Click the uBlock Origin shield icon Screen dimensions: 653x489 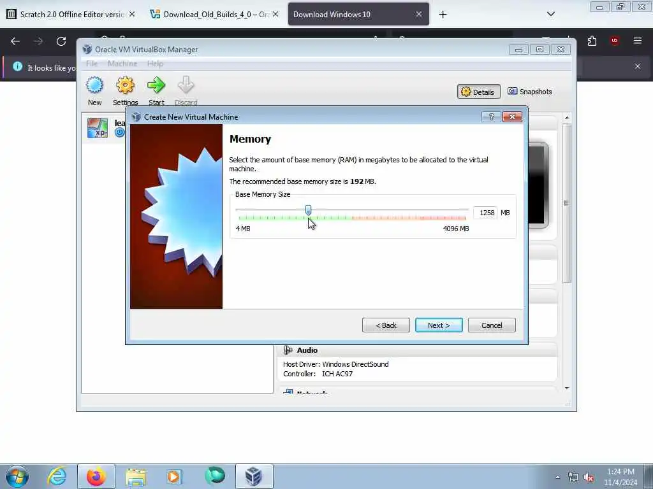click(x=615, y=41)
